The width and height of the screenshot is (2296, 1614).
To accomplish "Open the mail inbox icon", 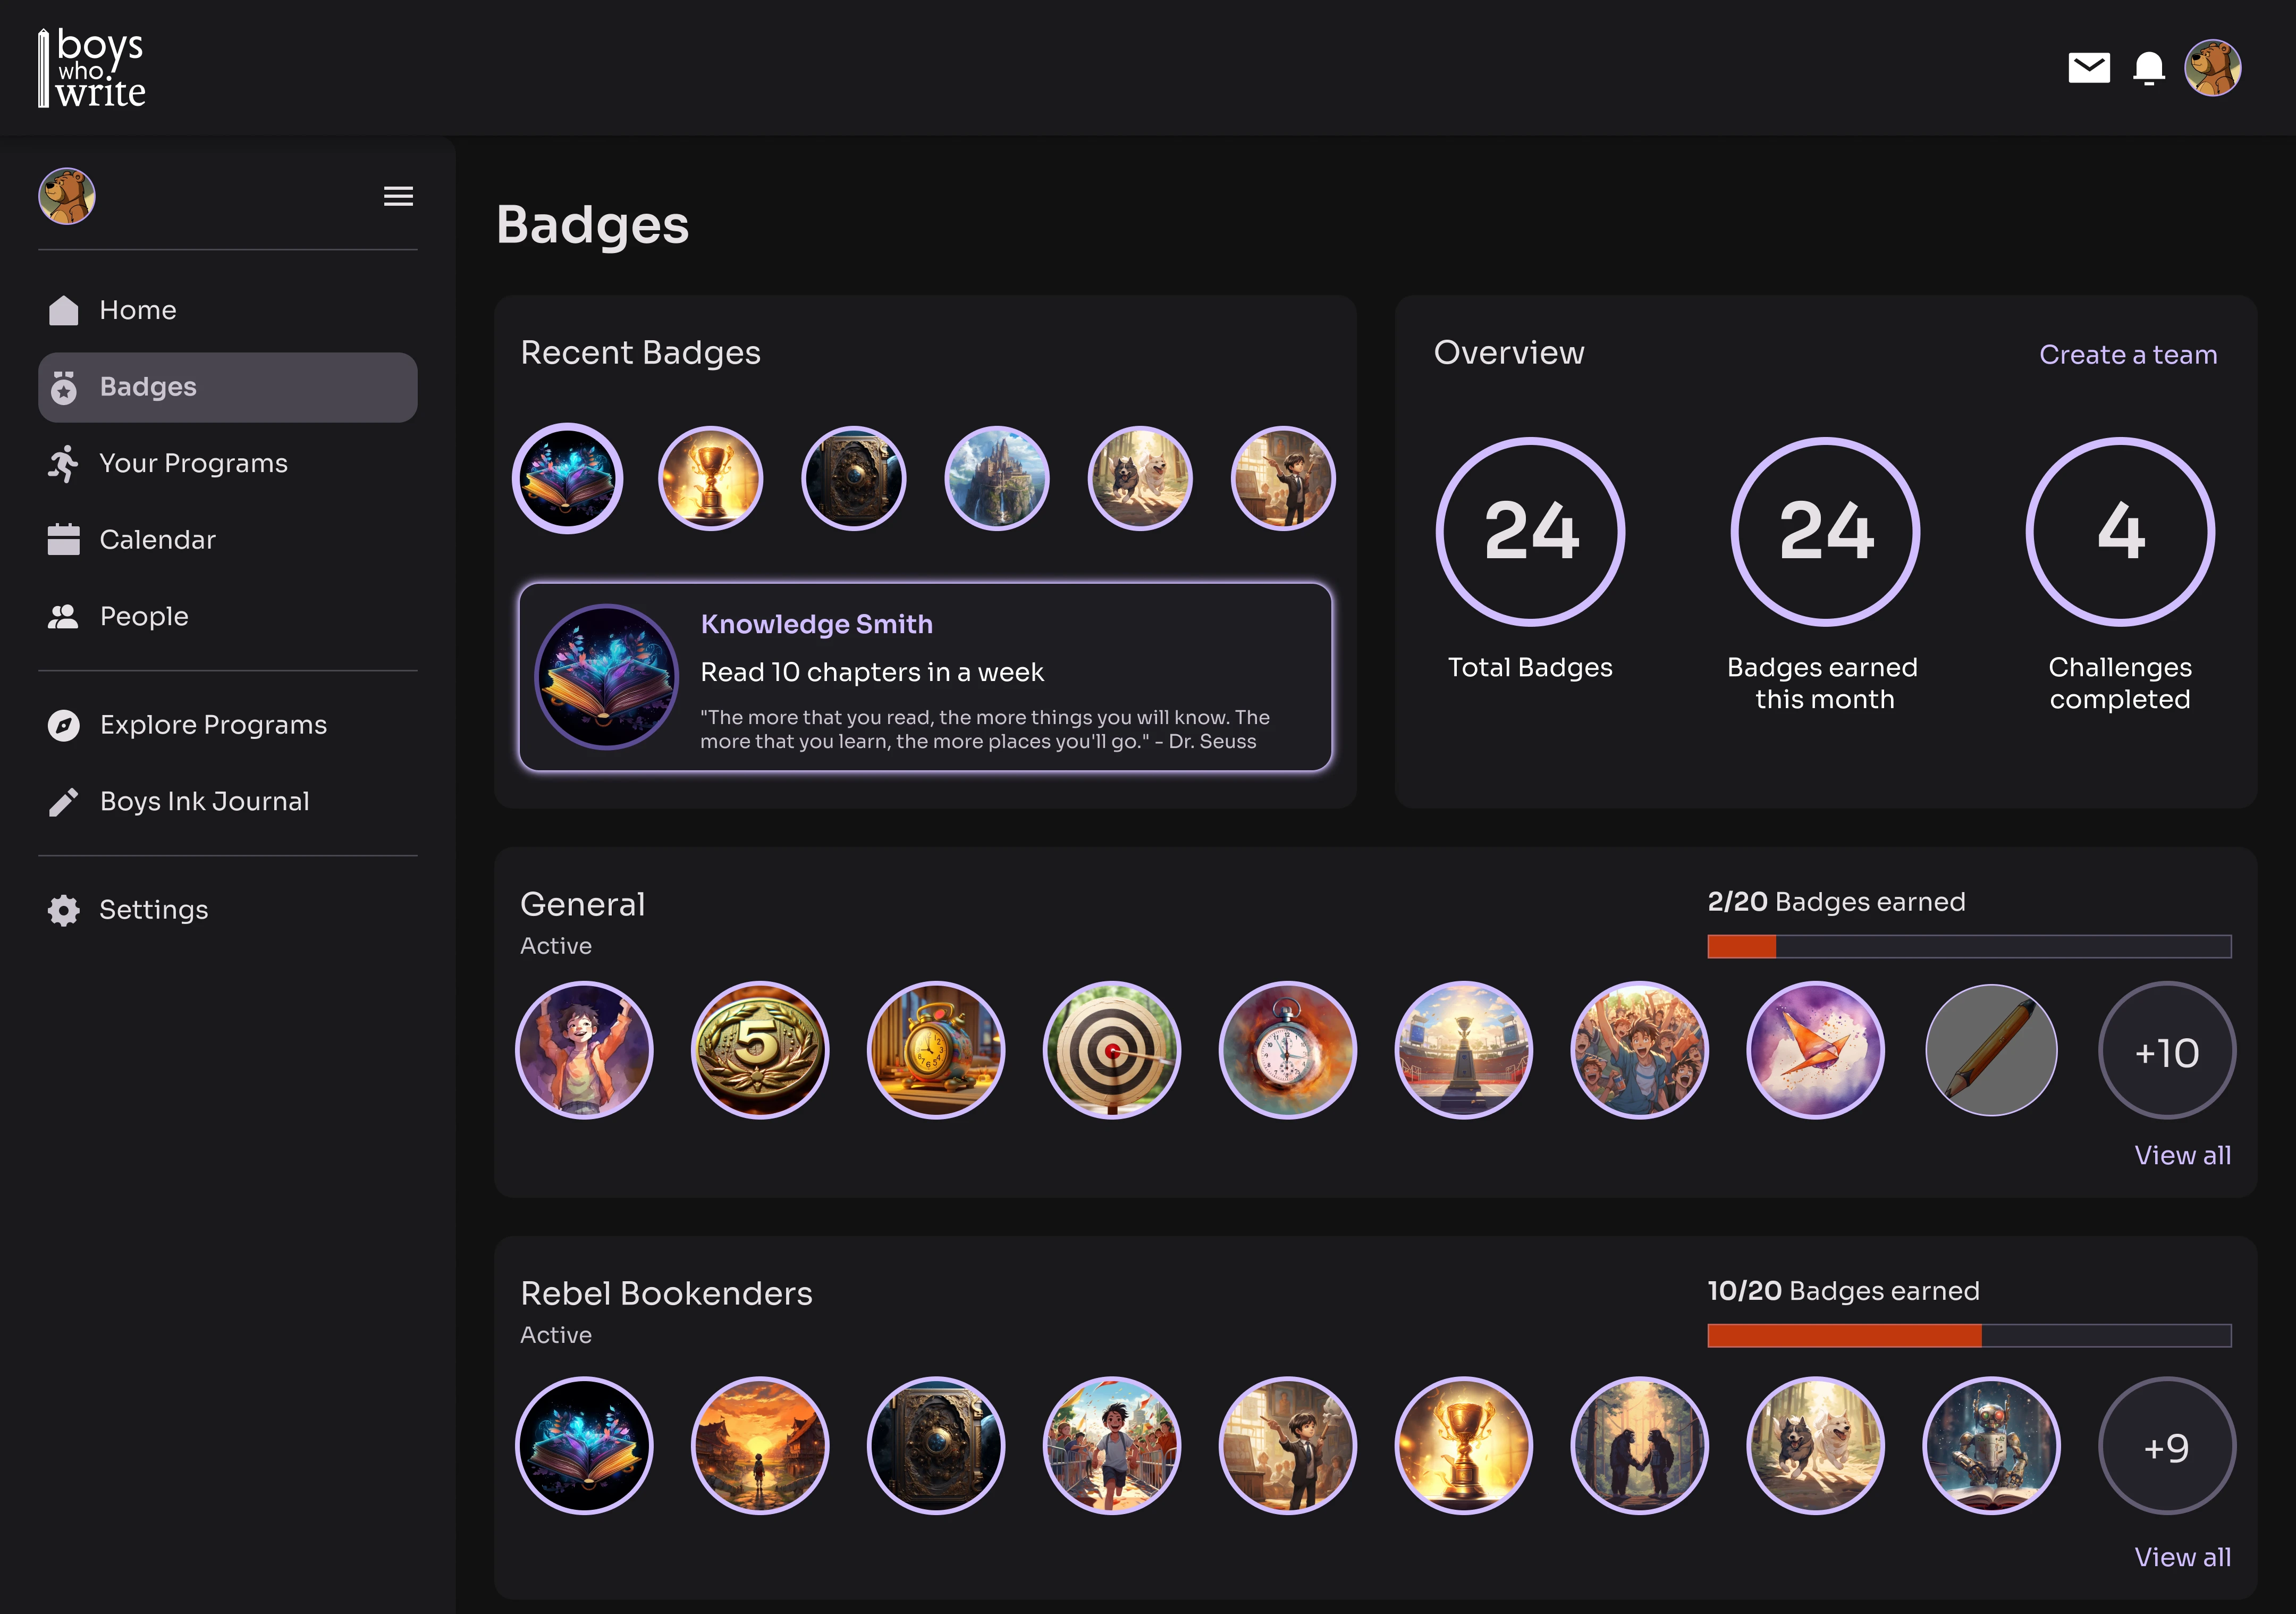I will pyautogui.click(x=2088, y=68).
